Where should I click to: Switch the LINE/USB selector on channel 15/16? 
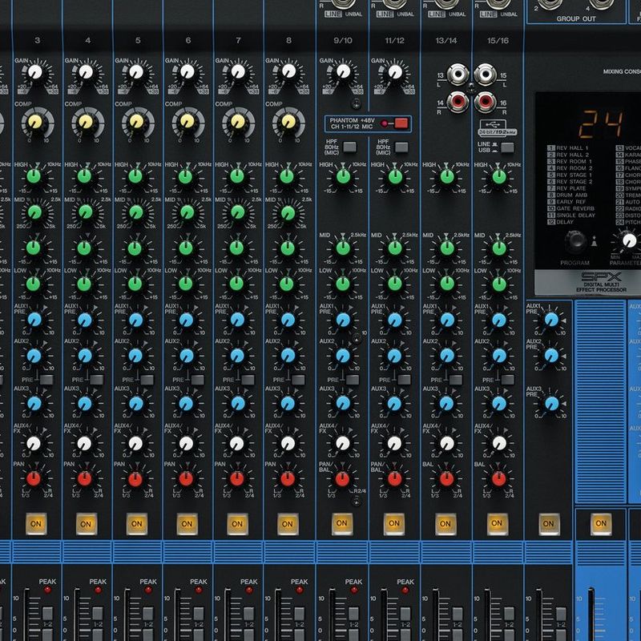coord(508,147)
